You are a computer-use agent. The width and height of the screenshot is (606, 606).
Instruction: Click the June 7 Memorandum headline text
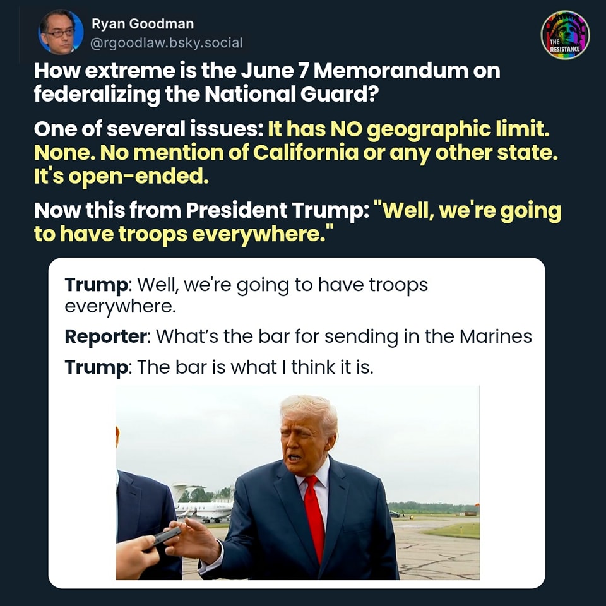click(x=267, y=82)
